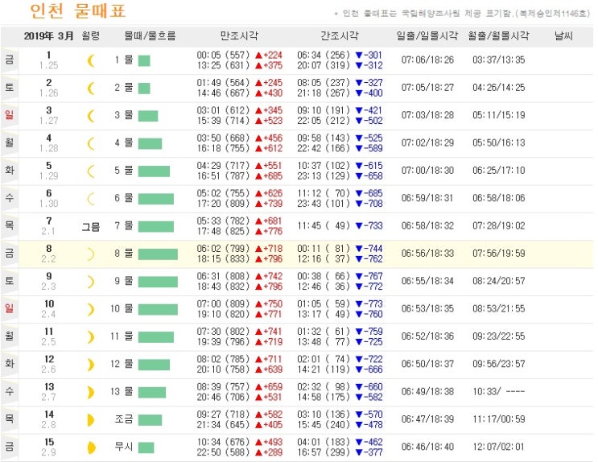
Task: Click the blue down-arrow beside -301
Action: pos(359,56)
